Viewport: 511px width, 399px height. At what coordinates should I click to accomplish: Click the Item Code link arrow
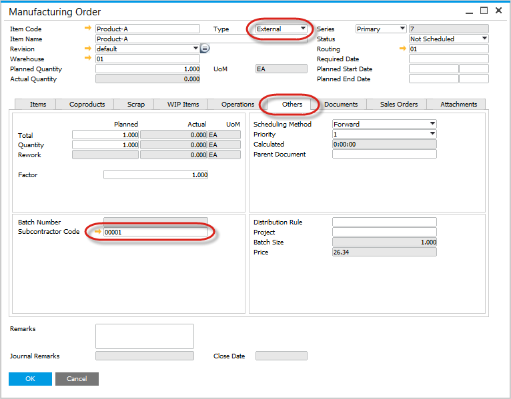(x=88, y=29)
